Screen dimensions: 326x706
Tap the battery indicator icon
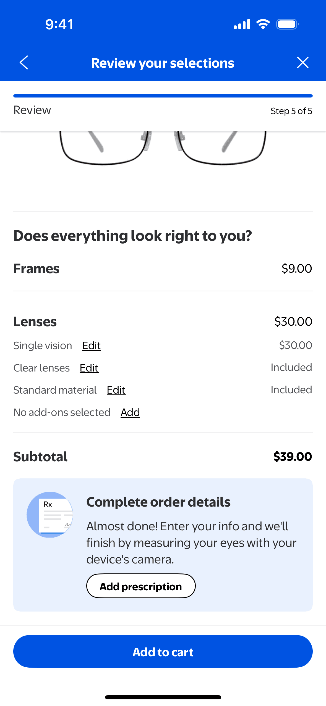287,24
